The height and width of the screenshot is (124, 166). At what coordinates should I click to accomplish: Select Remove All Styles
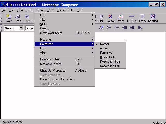[x=64, y=33]
